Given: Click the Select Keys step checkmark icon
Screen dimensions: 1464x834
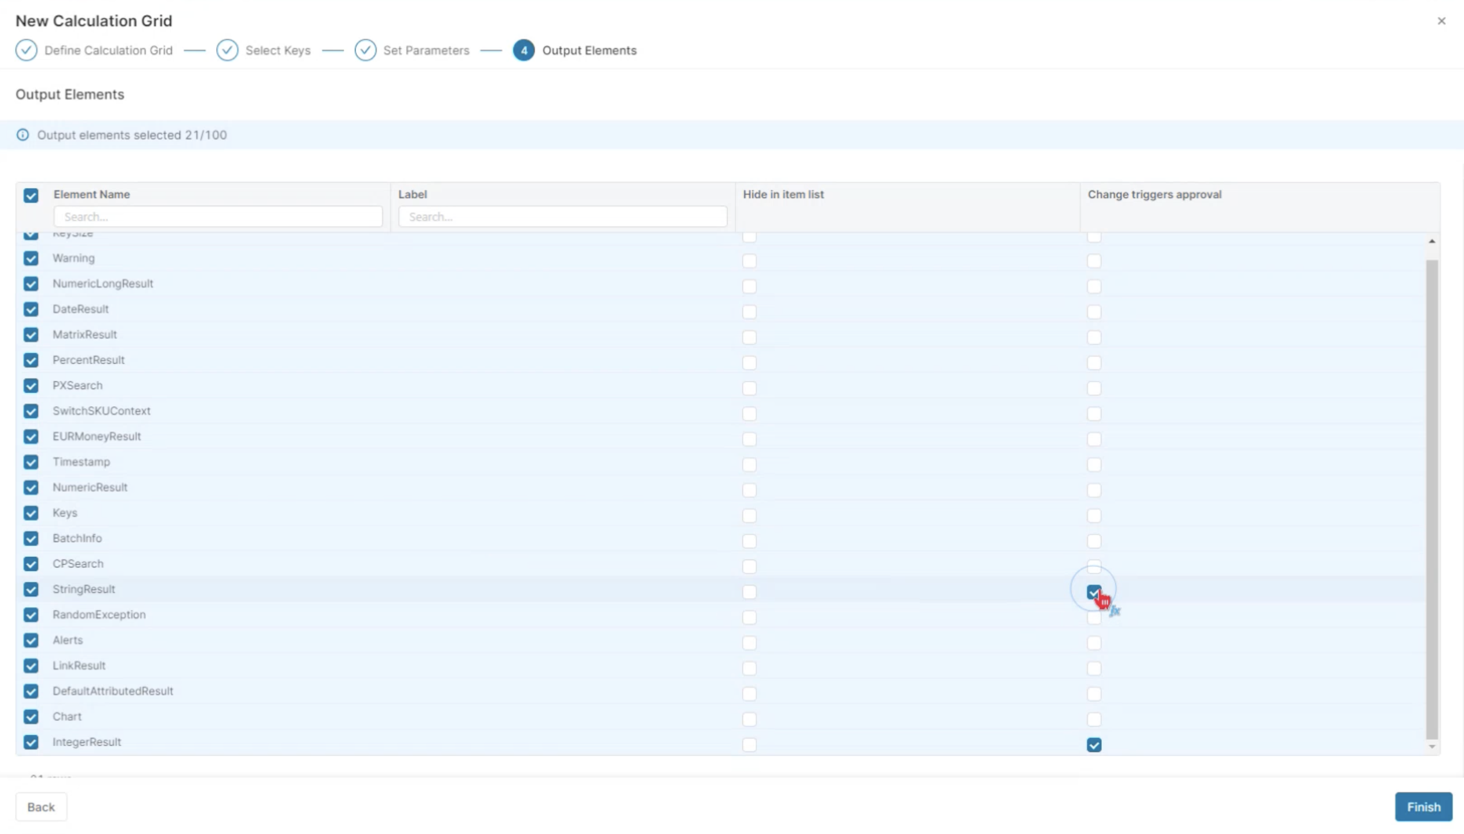Looking at the screenshot, I should [x=227, y=50].
